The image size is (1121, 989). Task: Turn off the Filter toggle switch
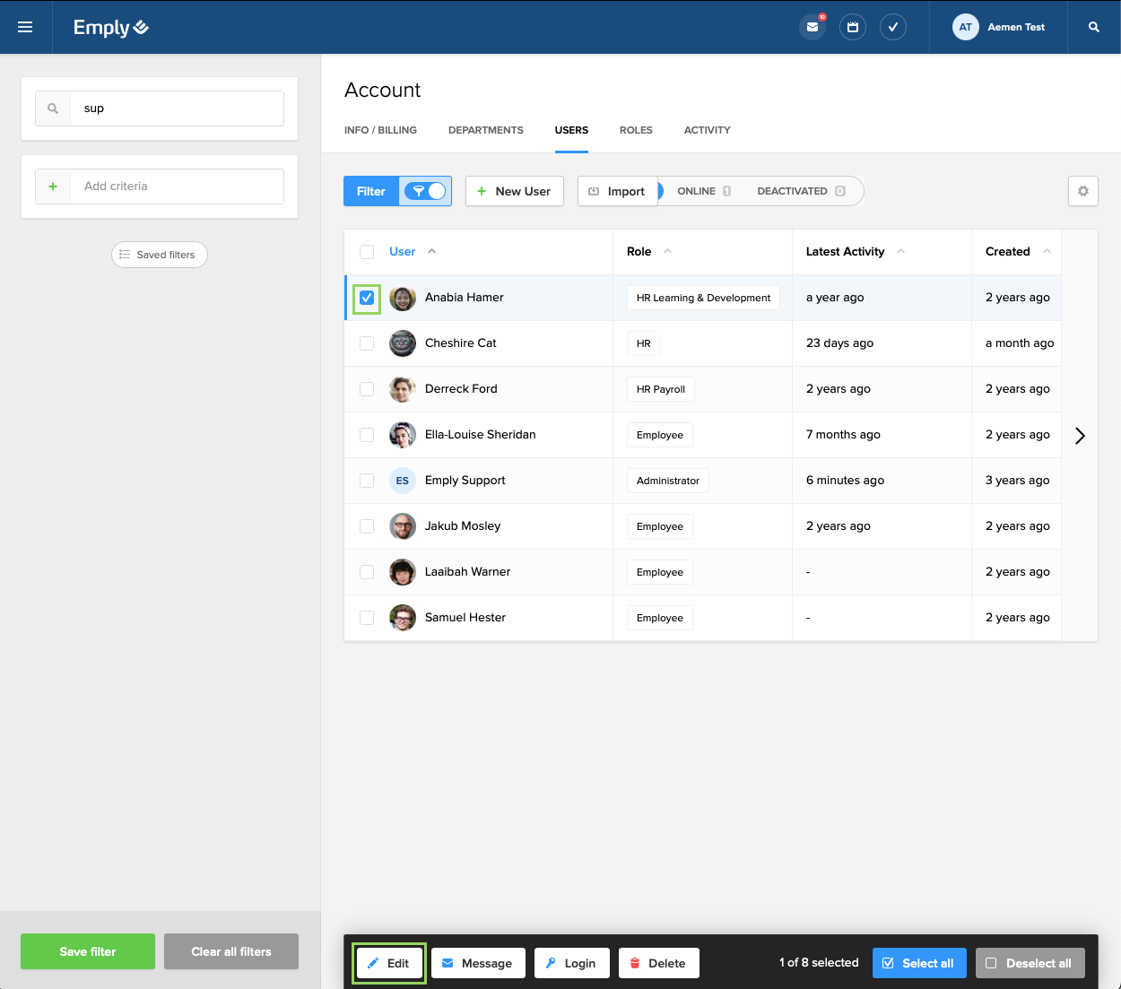[426, 191]
